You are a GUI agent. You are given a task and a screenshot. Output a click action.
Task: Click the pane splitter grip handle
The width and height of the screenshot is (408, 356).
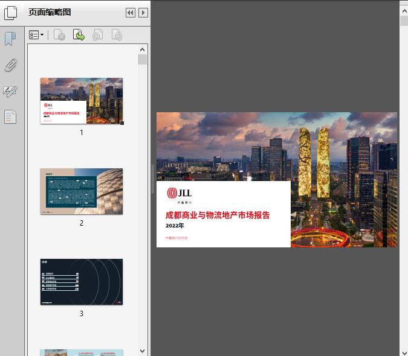point(153,179)
